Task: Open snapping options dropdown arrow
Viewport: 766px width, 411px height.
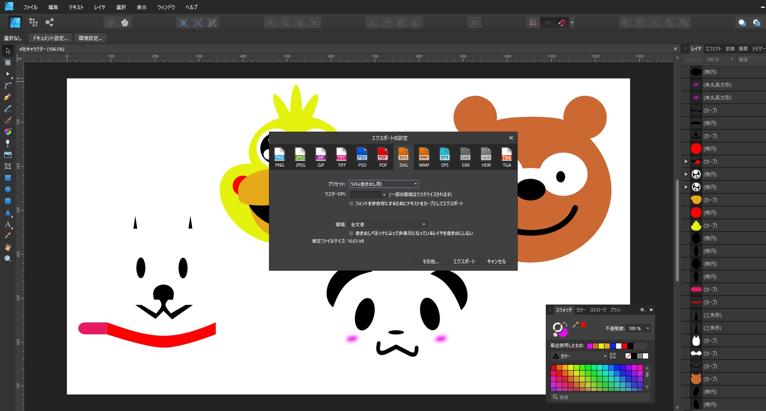Action: coord(572,23)
